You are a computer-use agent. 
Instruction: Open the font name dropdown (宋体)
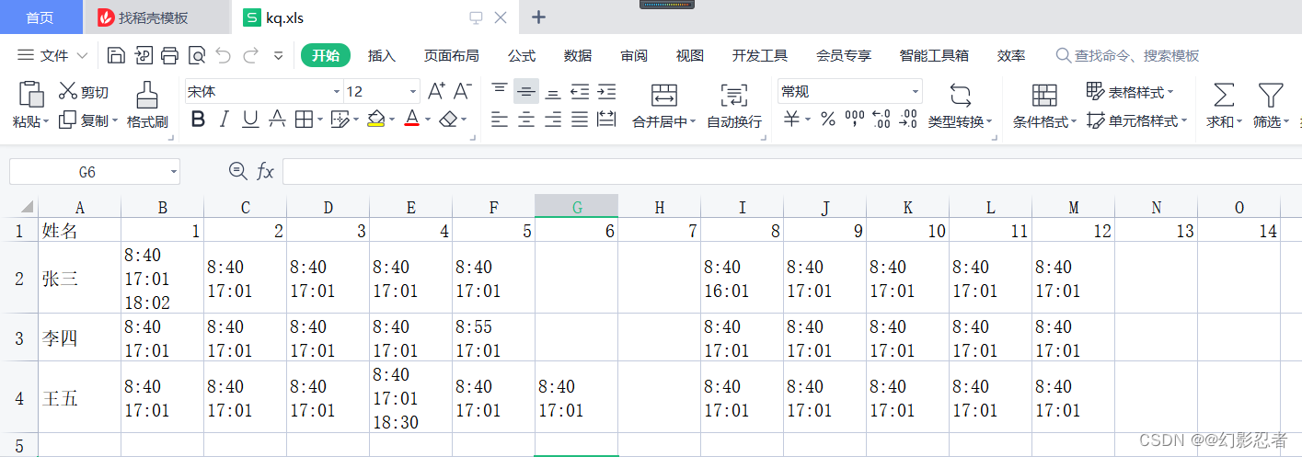pos(336,92)
